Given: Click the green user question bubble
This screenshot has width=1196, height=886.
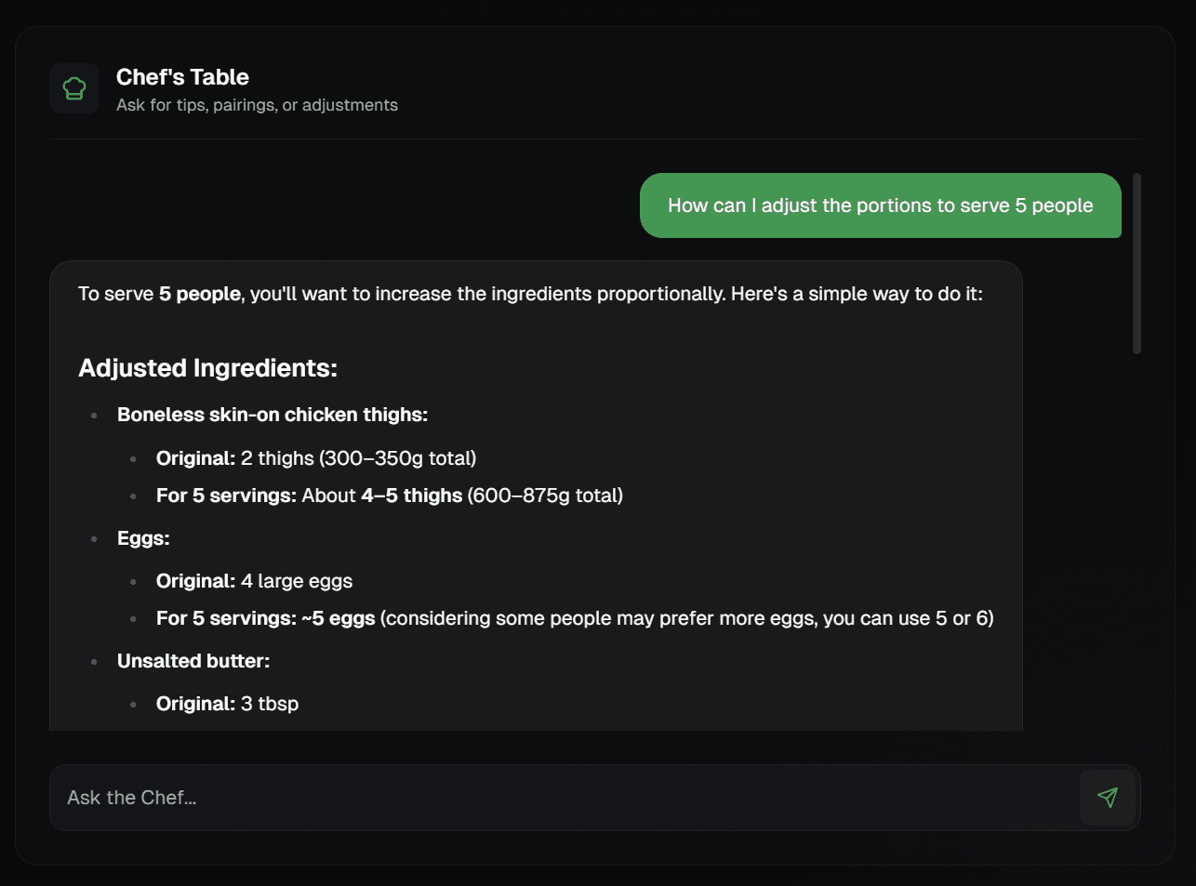Looking at the screenshot, I should tap(880, 205).
